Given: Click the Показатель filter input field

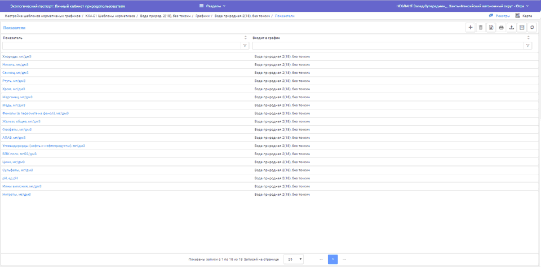Looking at the screenshot, I should [121, 46].
